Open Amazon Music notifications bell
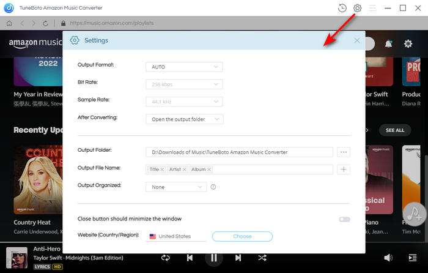 388,43
